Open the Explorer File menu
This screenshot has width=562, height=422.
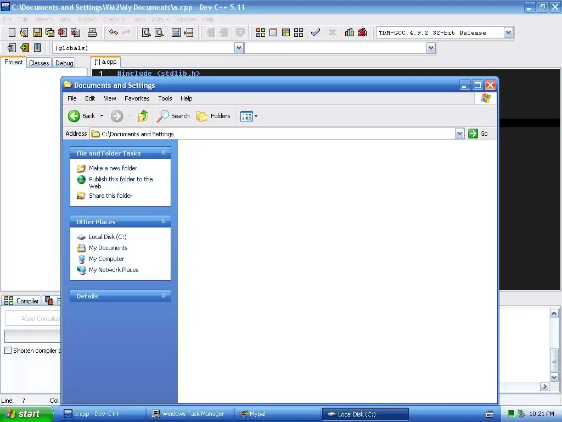pyautogui.click(x=72, y=98)
